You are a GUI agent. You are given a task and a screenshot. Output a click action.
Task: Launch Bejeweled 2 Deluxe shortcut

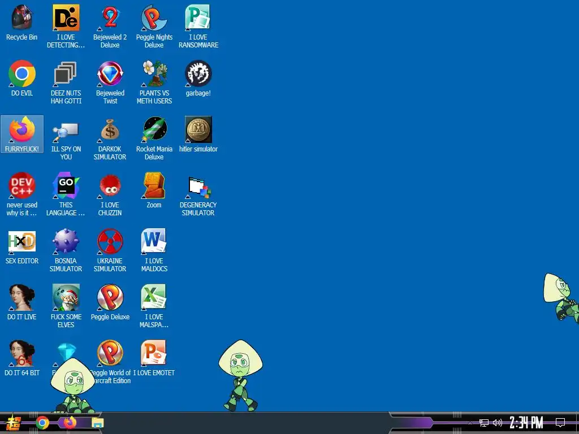point(110,27)
